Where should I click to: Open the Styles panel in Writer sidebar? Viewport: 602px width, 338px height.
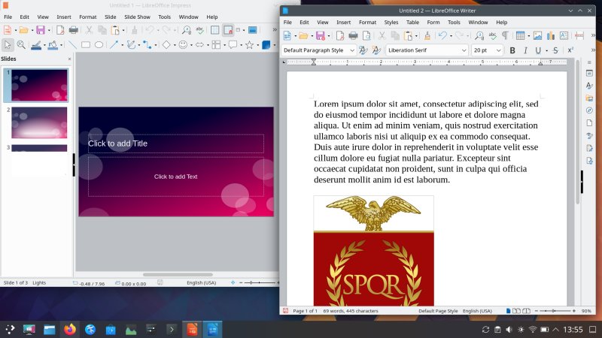589,86
